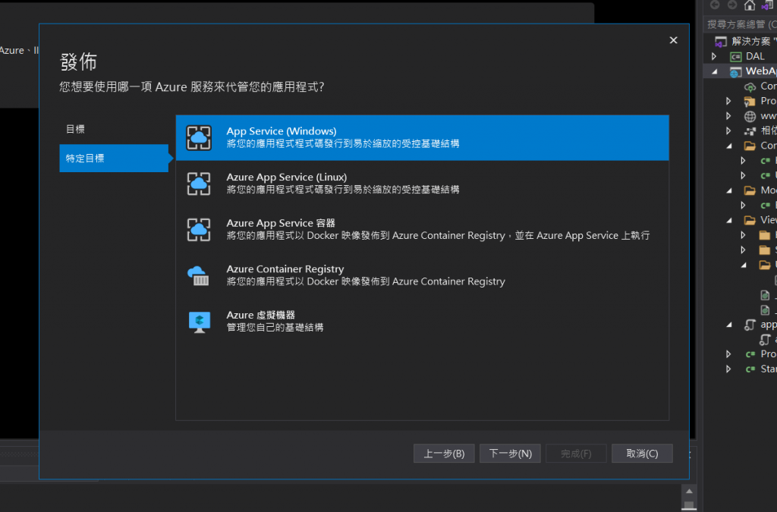This screenshot has width=777, height=512.
Task: Expand the DAL project node
Action: (714, 56)
